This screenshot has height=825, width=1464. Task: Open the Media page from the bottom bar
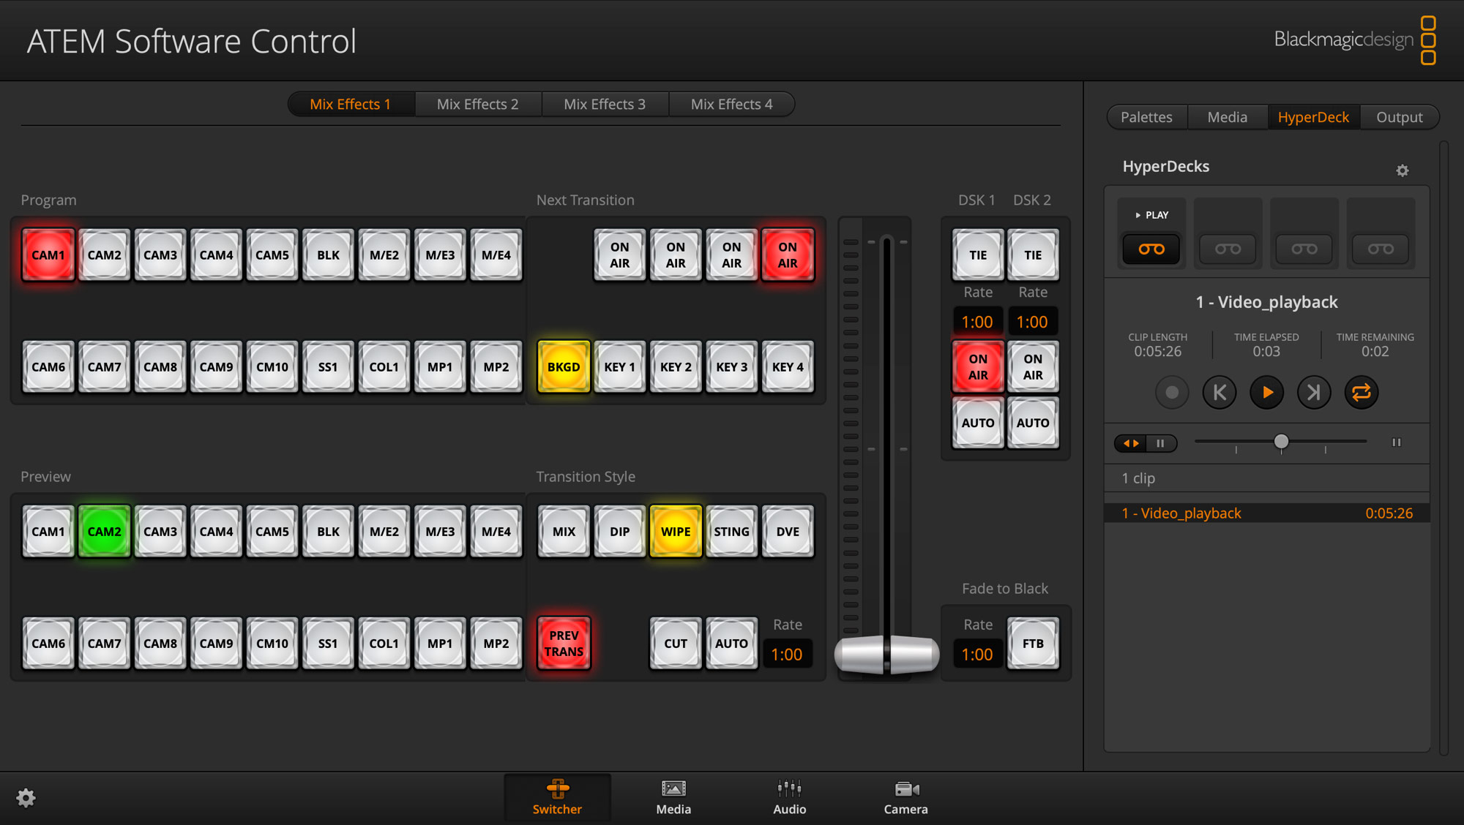[673, 797]
